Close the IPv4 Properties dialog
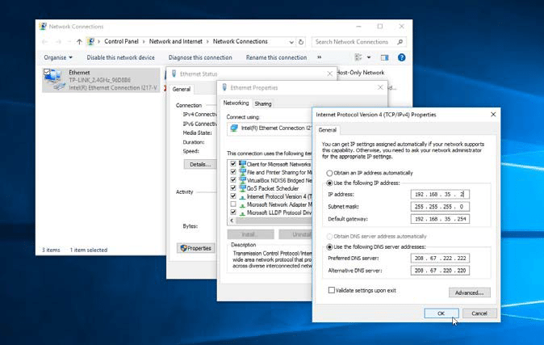544x345 pixels. (x=493, y=114)
